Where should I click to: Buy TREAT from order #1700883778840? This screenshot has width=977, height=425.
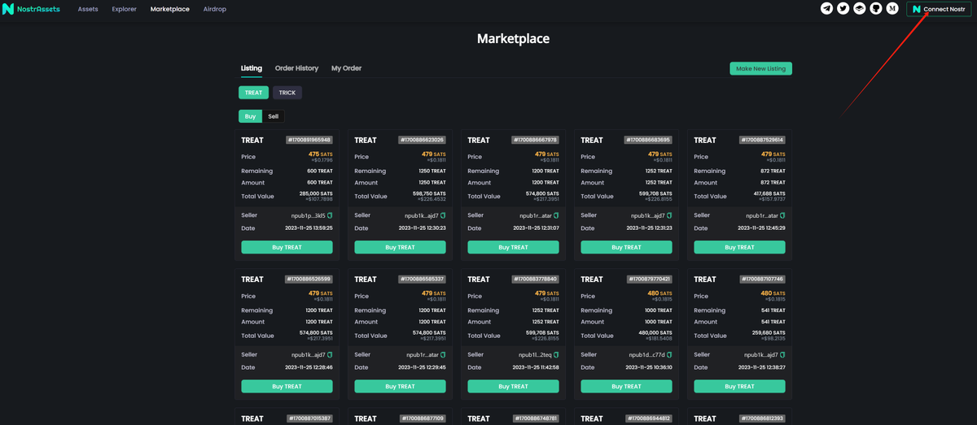point(513,387)
